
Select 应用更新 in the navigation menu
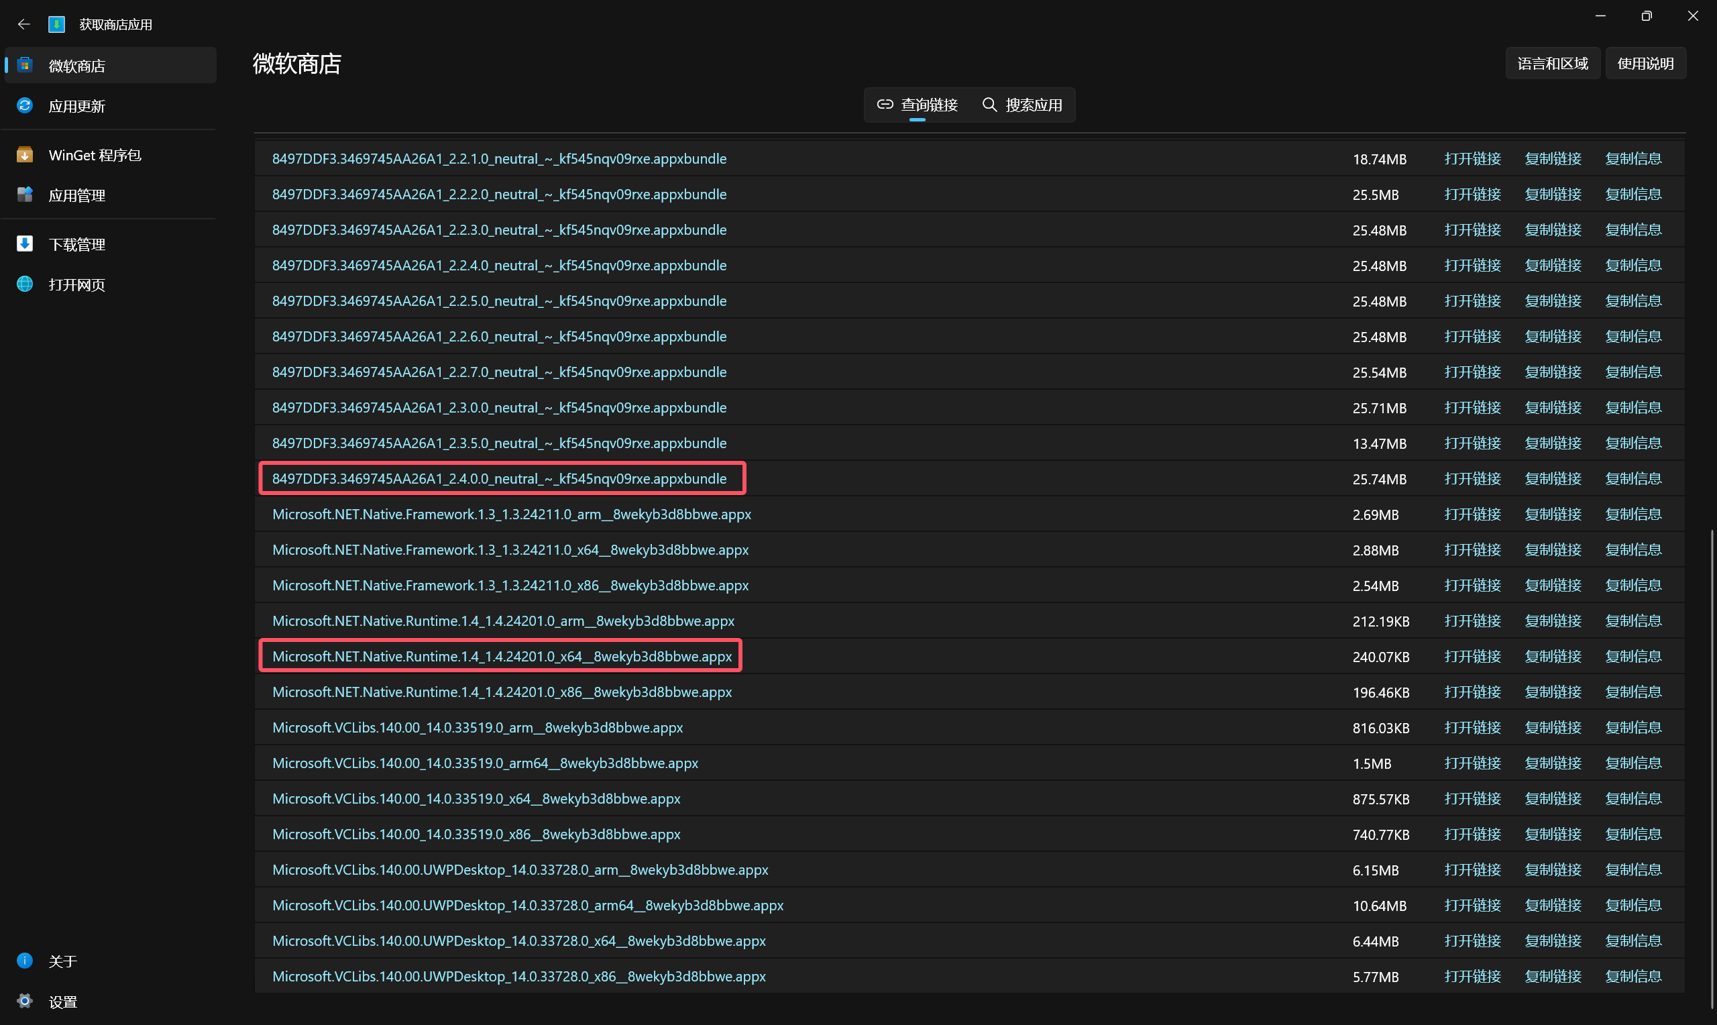[x=111, y=106]
